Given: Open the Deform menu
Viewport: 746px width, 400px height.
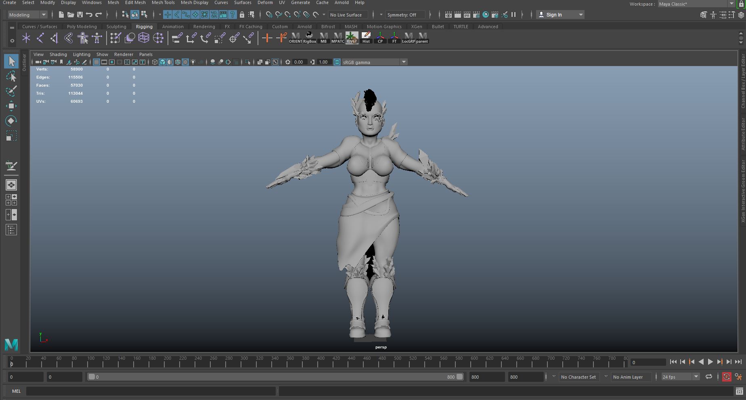Looking at the screenshot, I should [x=265, y=2].
